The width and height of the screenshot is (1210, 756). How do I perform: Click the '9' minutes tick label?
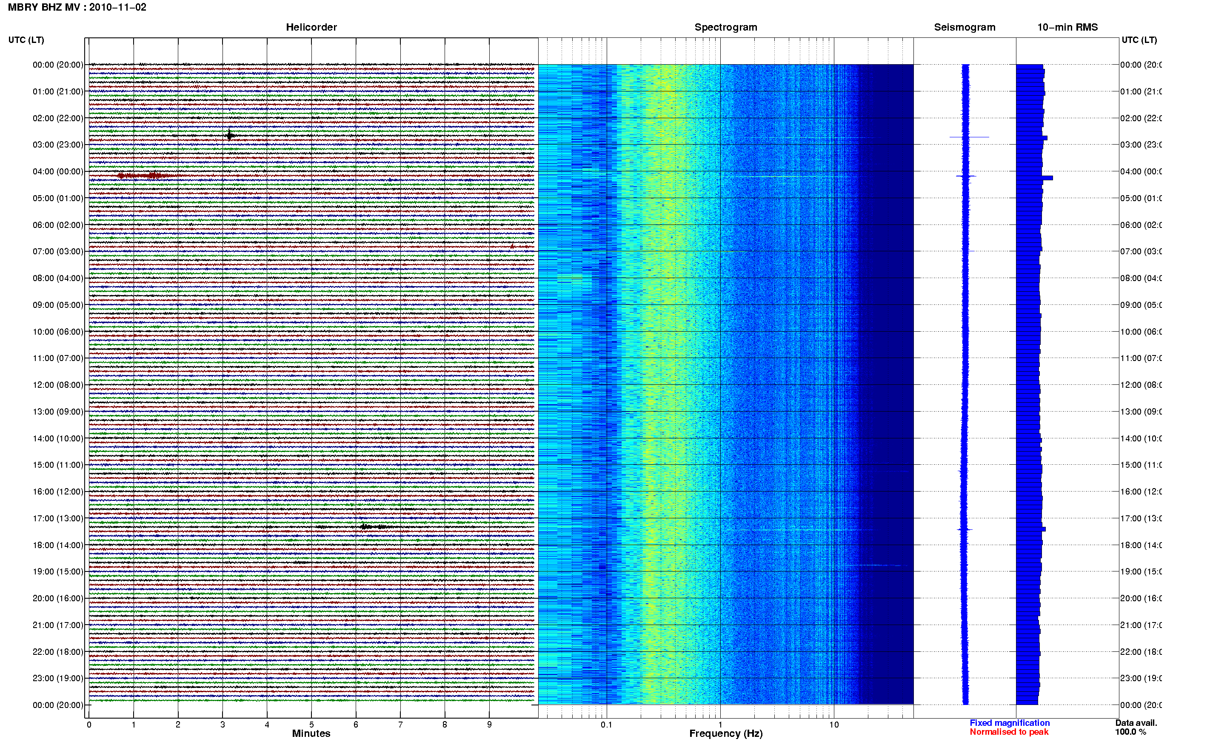tap(489, 725)
